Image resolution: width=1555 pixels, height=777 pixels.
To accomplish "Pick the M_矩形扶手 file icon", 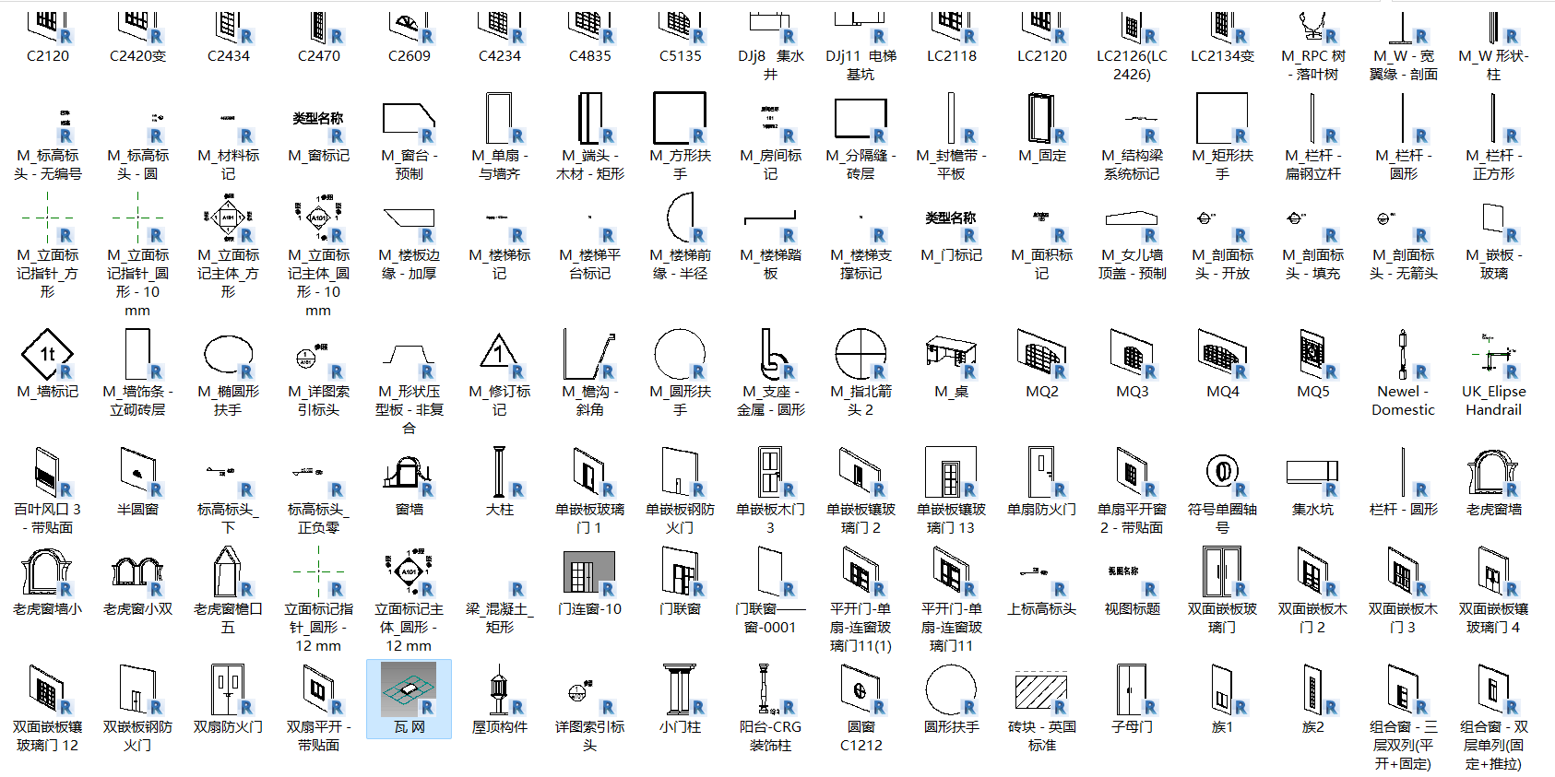I will click(1222, 118).
